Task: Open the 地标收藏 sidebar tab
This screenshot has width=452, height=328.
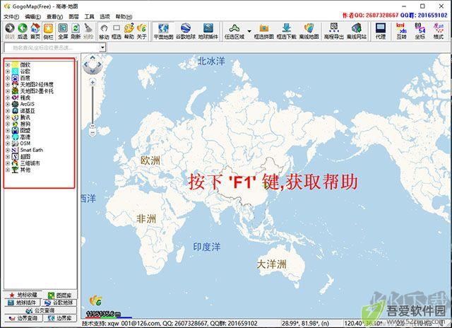Action: tap(23, 295)
